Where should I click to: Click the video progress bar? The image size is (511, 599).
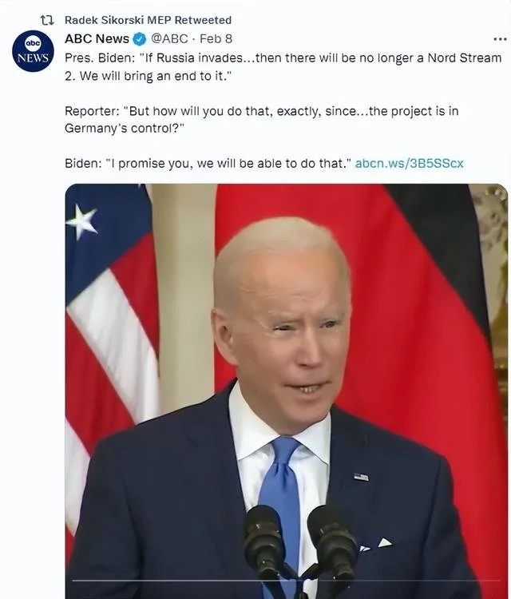[x=287, y=581]
